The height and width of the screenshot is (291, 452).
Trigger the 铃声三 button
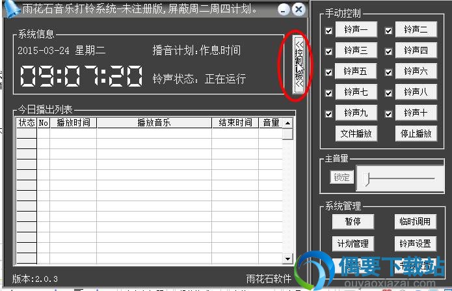pyautogui.click(x=356, y=50)
